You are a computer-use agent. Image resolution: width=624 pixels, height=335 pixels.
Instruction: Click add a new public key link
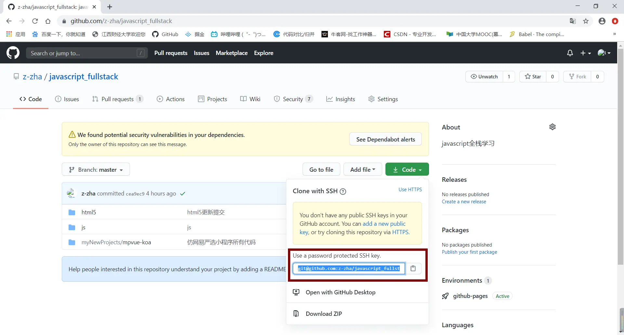point(384,224)
